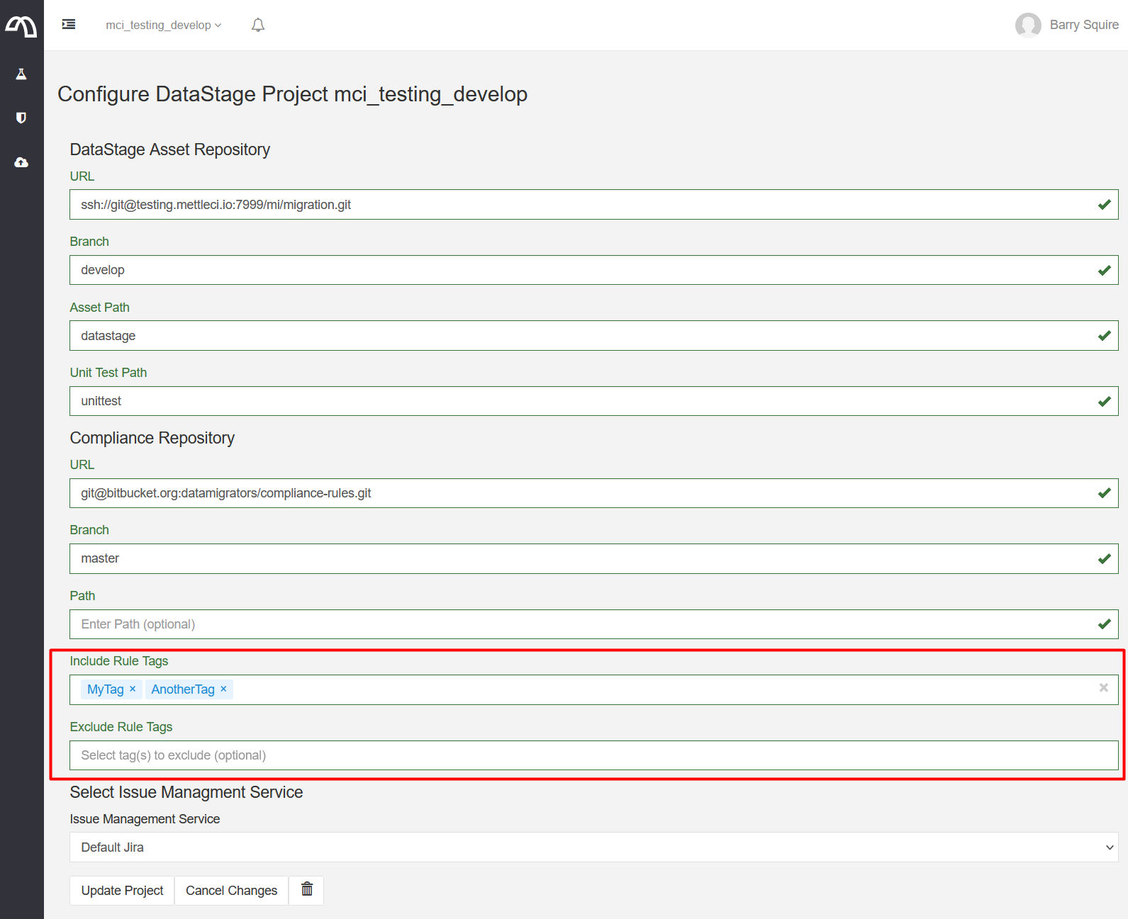Remove the AnotherTag rule tag
Viewport: 1128px width, 919px height.
point(223,689)
